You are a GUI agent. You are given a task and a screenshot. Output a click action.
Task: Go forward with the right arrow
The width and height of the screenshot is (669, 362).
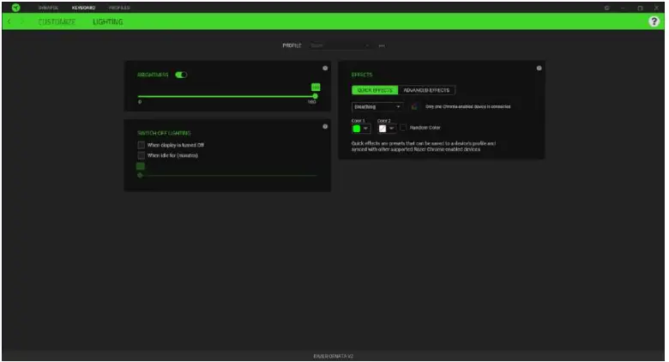coord(22,21)
